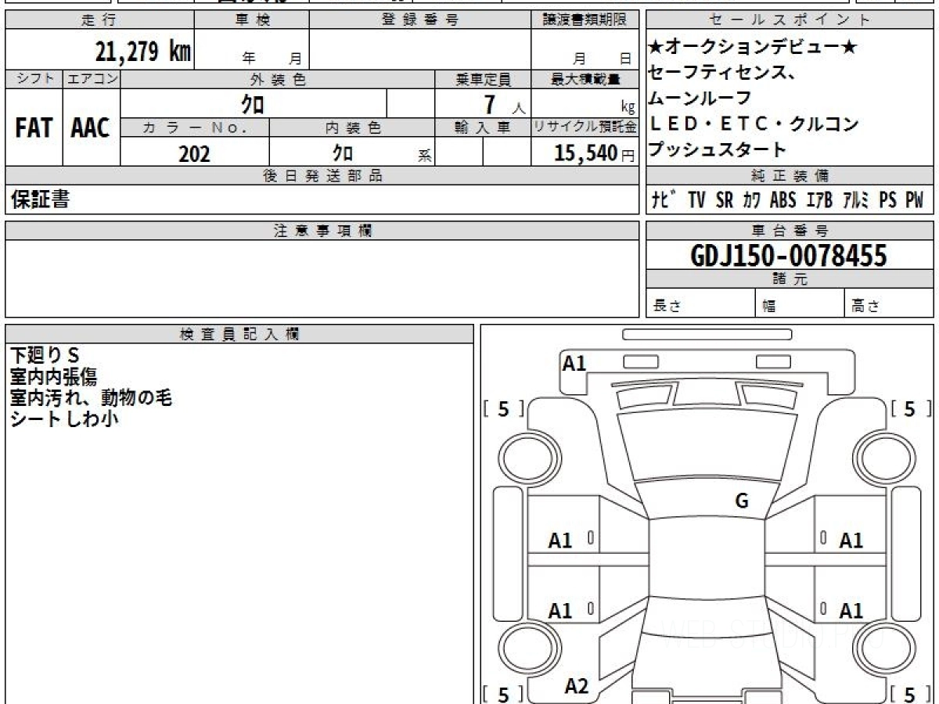
Task: Click the 最大積載量 header cell
Action: [x=585, y=79]
